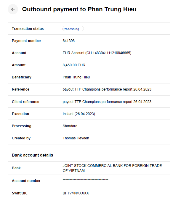
Task: Click the Amount row label
Action: click(19, 65)
